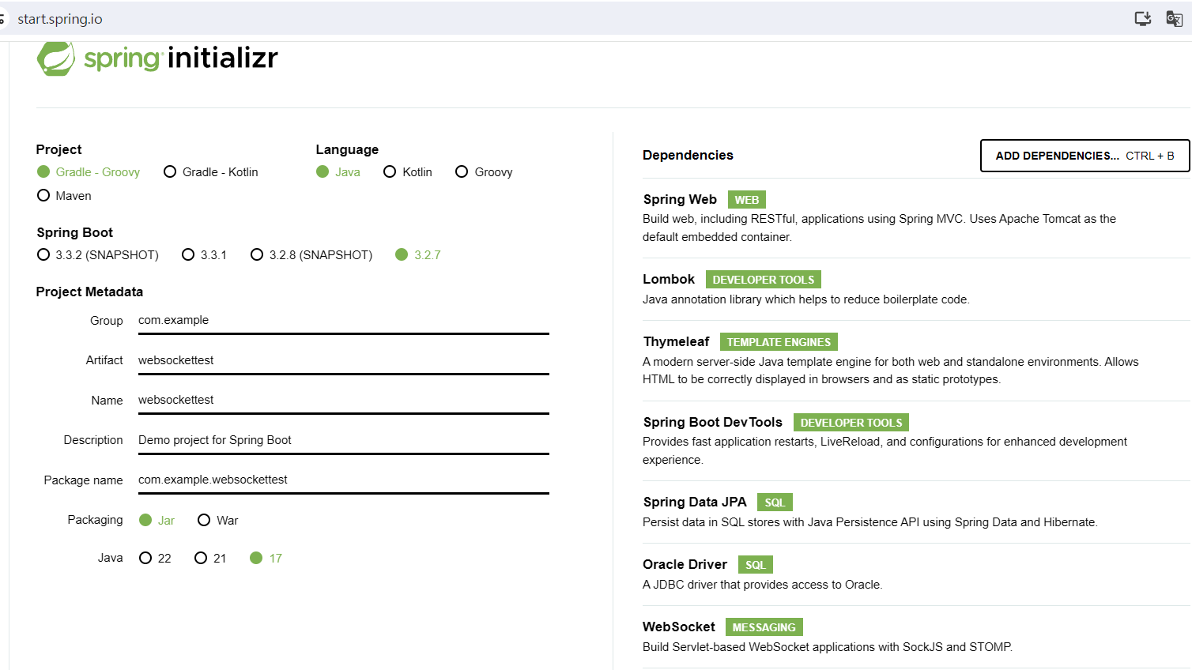Select Java version 21
1192x670 pixels.
click(x=201, y=558)
